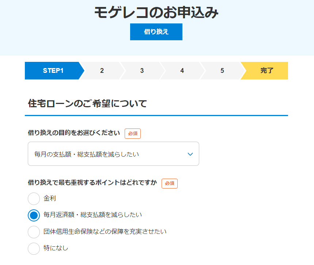The height and width of the screenshot is (265, 314).
Task: Select the 金利 radio button
Action: 34,199
